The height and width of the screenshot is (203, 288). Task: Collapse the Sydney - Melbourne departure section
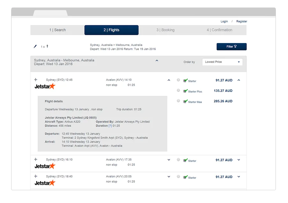pyautogui.click(x=157, y=61)
